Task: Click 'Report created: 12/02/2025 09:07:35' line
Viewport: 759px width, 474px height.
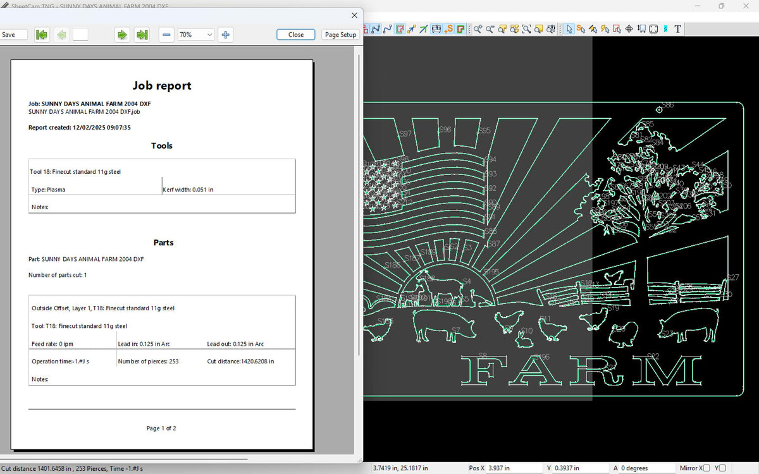Action: point(80,127)
